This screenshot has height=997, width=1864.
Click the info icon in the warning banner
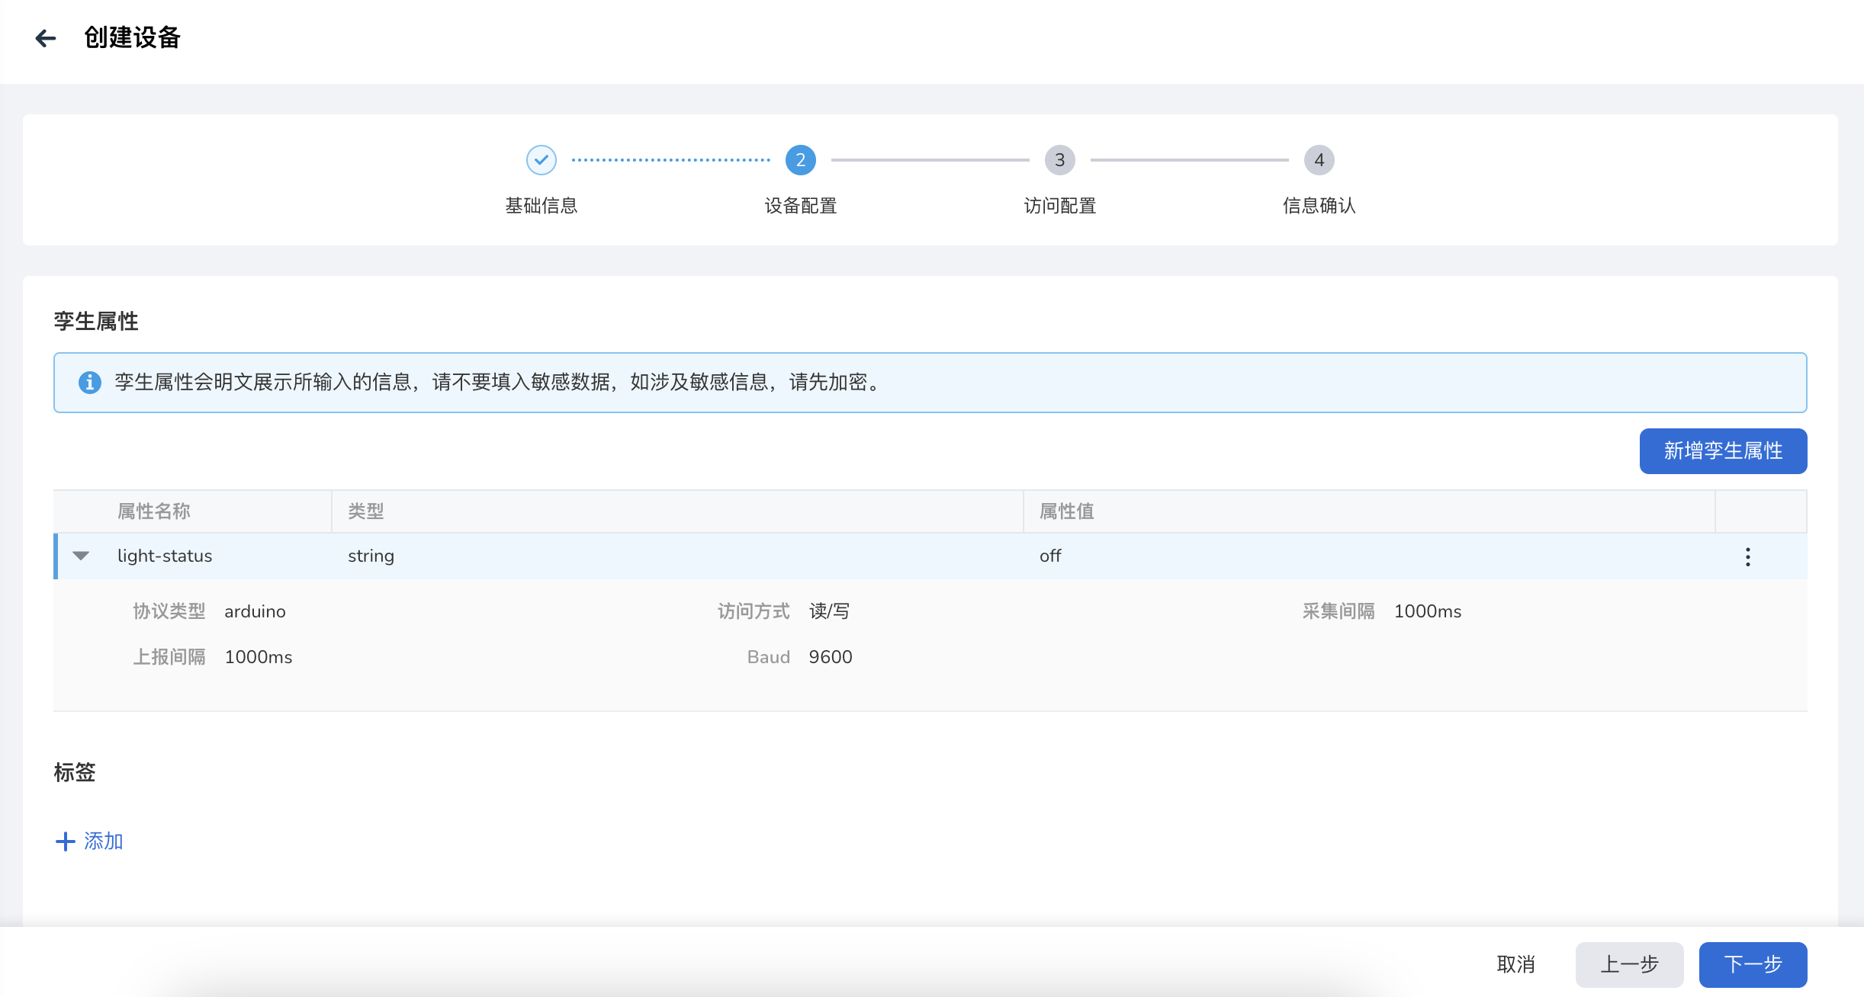click(x=92, y=383)
